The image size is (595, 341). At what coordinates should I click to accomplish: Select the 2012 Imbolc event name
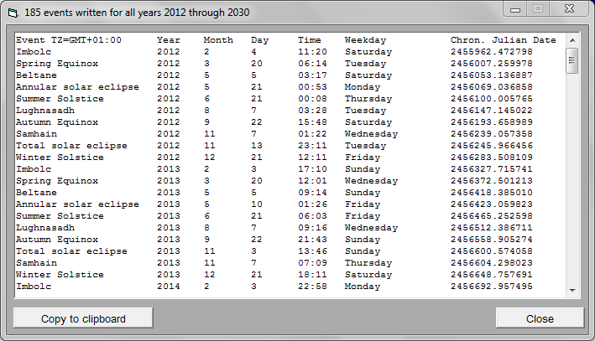tap(34, 52)
